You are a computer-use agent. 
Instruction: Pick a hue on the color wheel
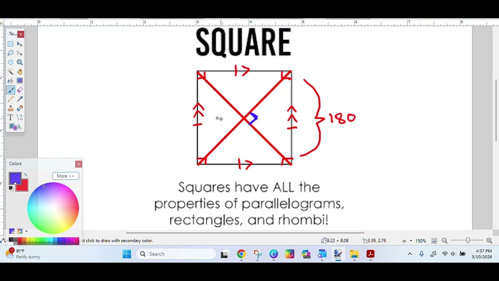click(x=53, y=208)
